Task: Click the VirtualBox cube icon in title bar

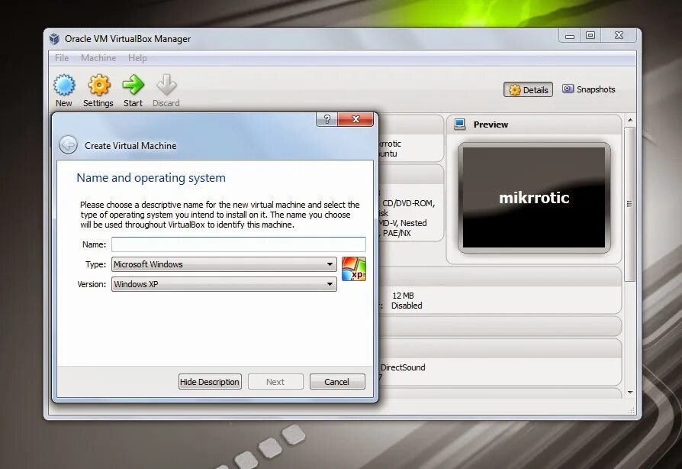Action: click(x=54, y=39)
